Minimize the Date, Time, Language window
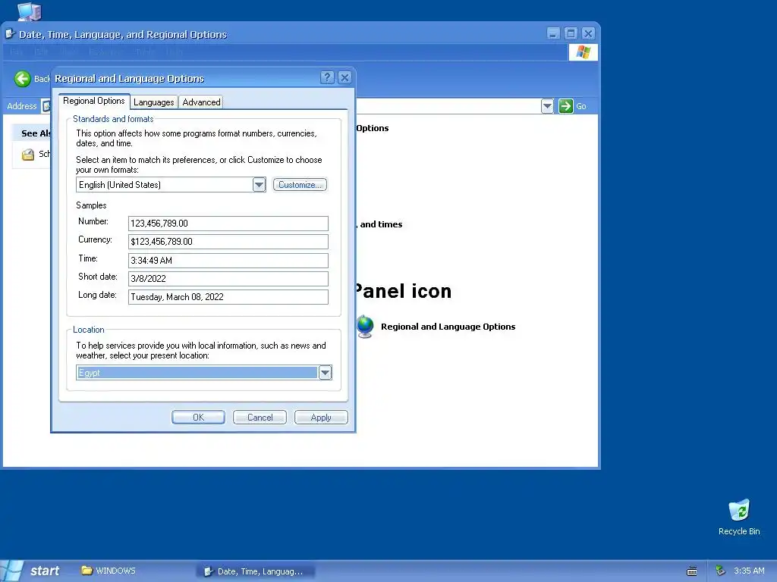The image size is (777, 582). [x=553, y=33]
